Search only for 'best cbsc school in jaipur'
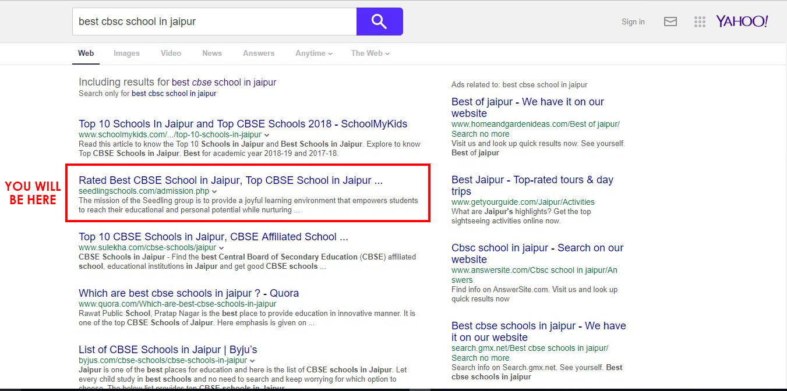Screen dimensions: 787x391 174,93
